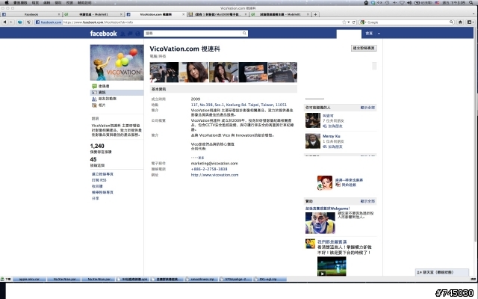
Task: Open the smoothness.zip download item
Action: 202,279
